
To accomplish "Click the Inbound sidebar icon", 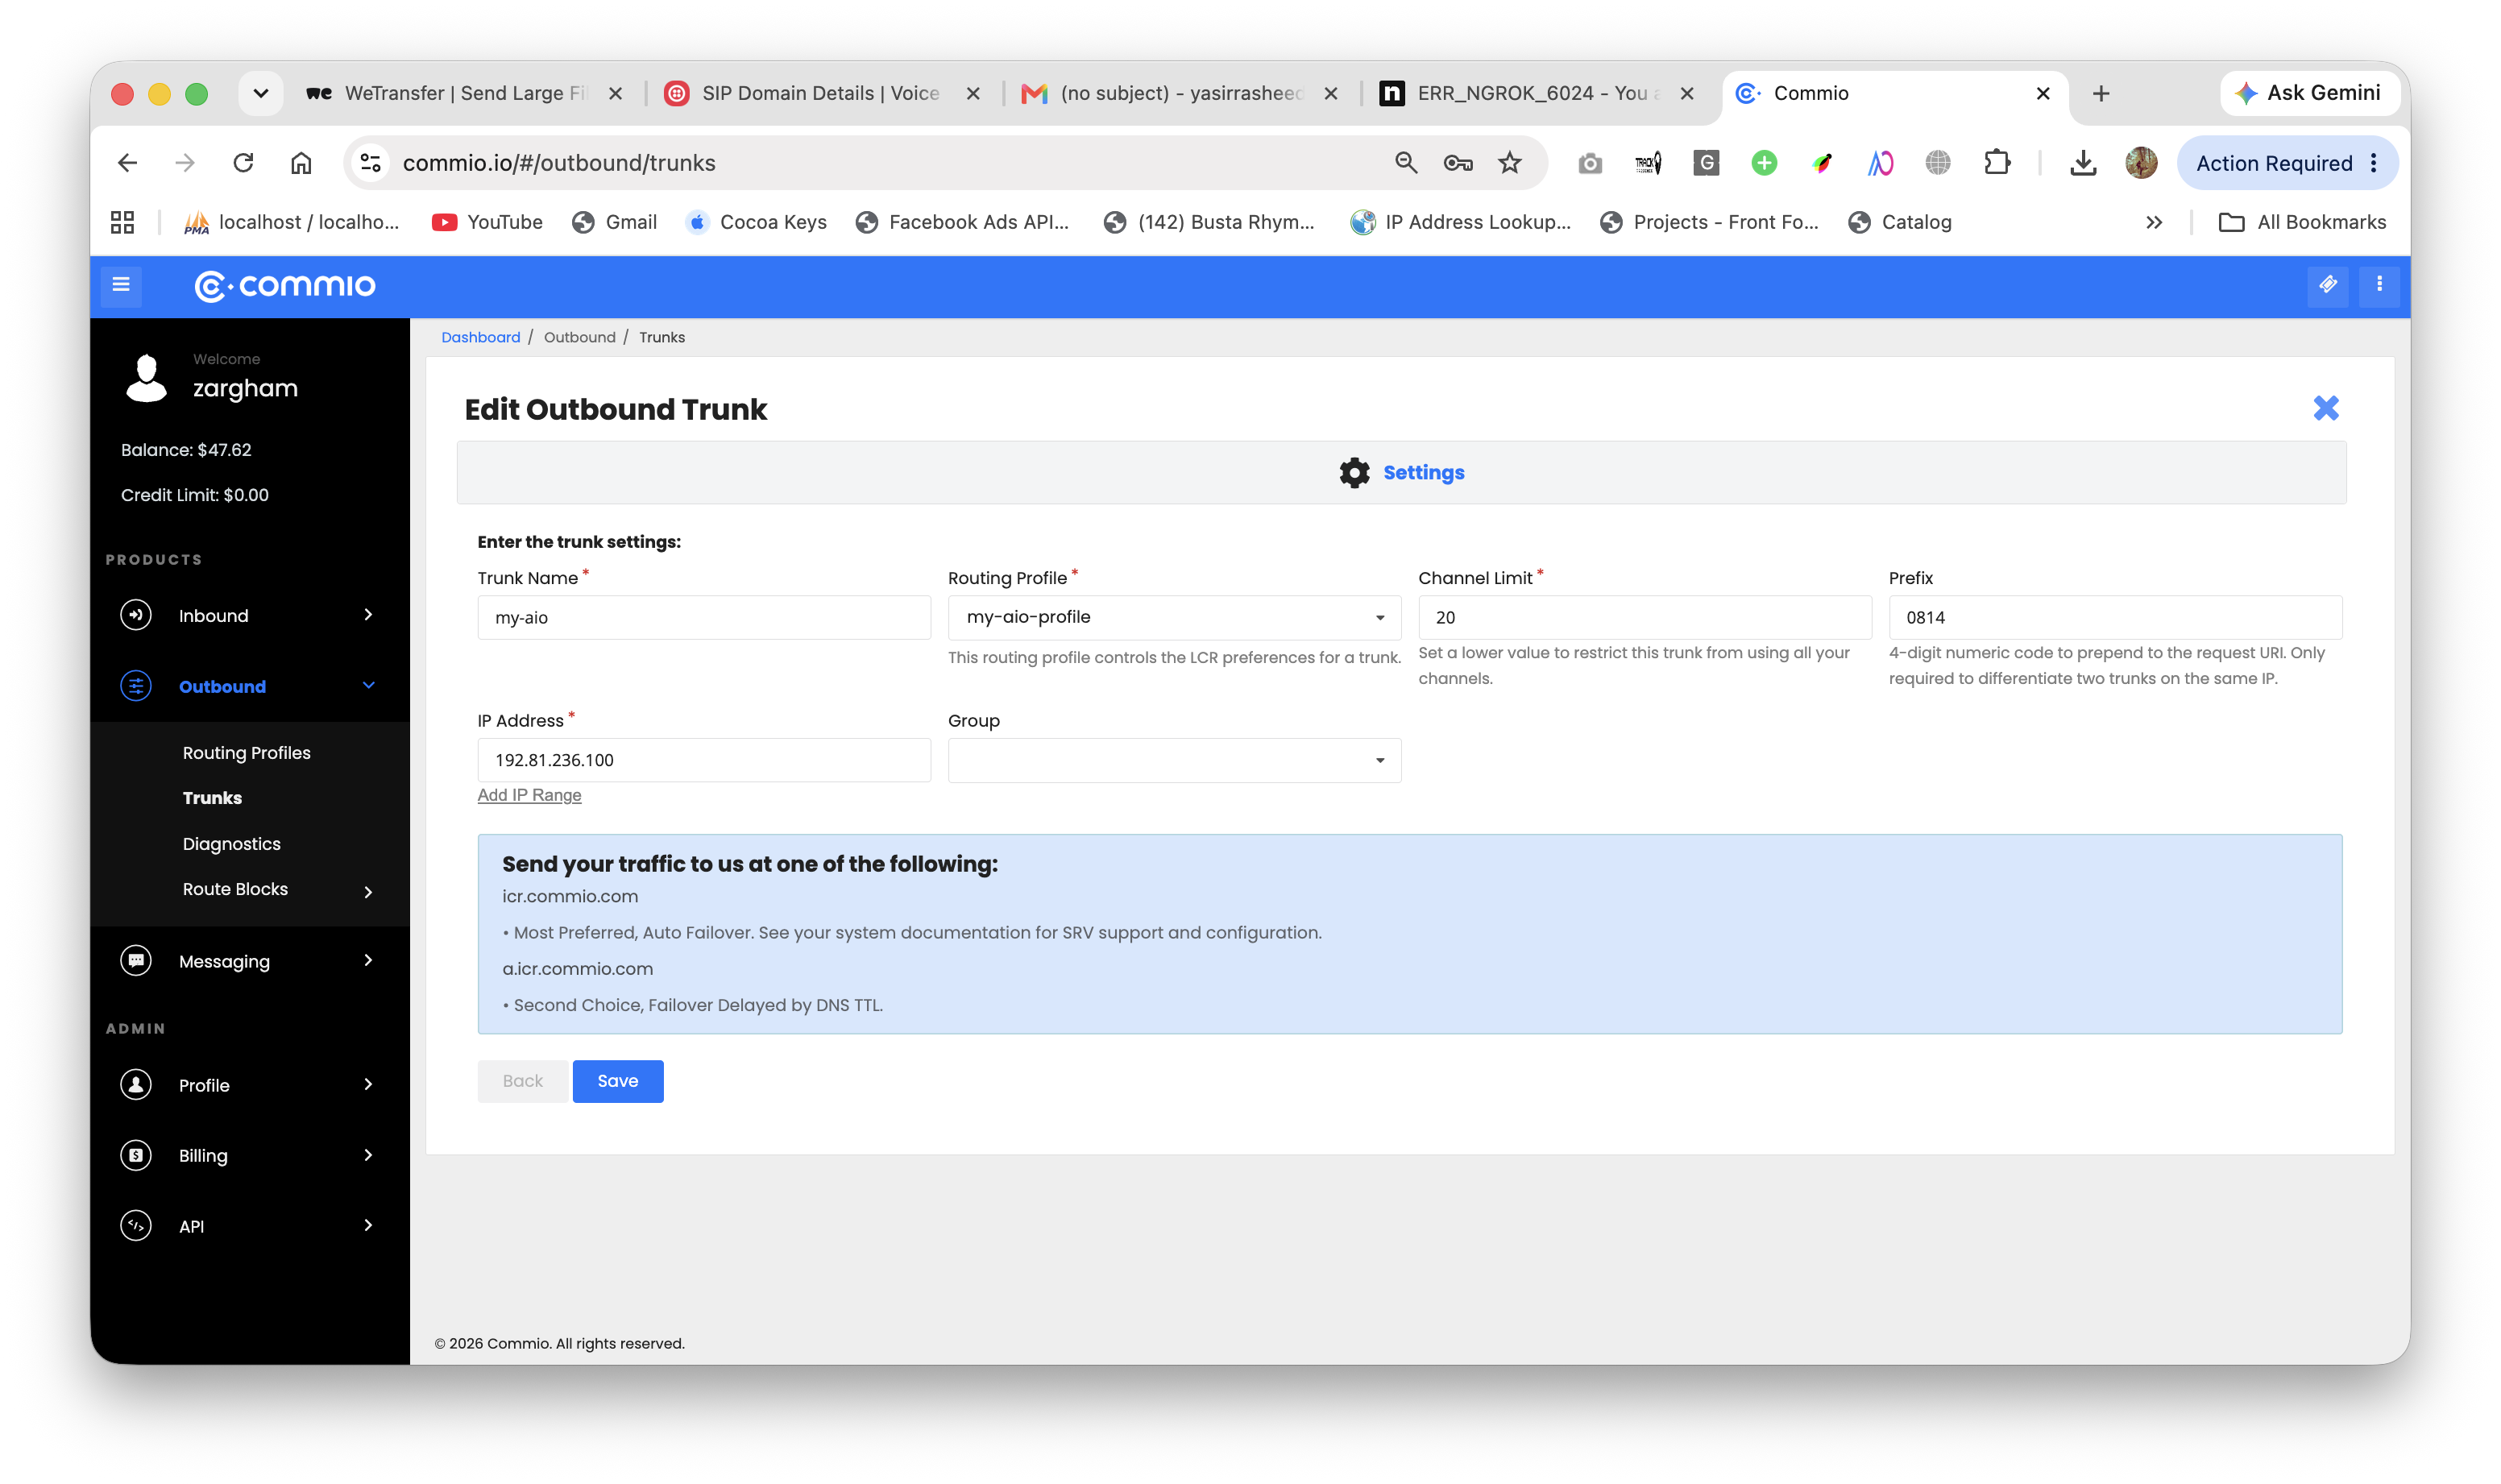I will 136,614.
